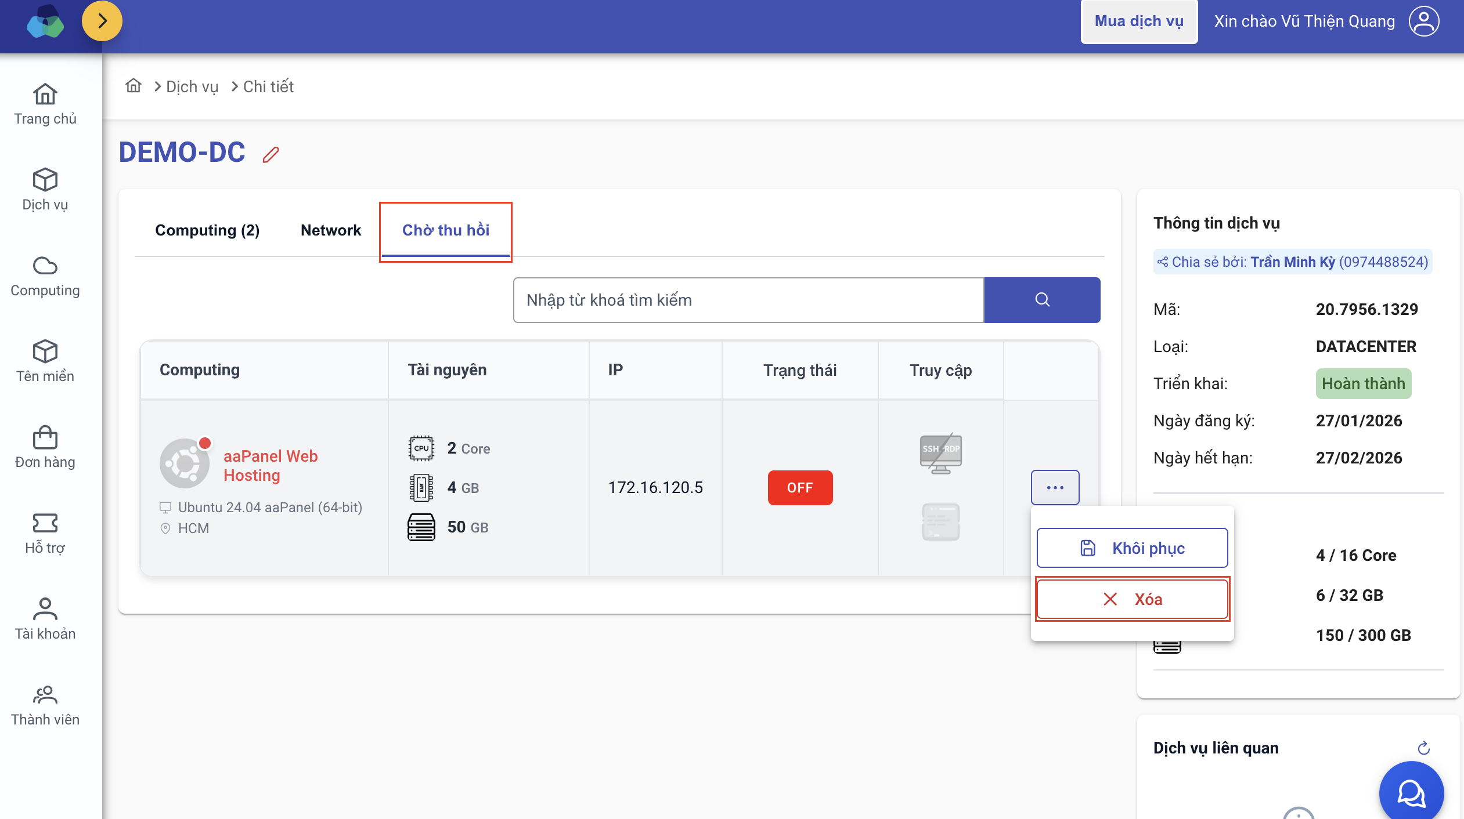Open the Dịch vụ sidebar item
The width and height of the screenshot is (1464, 819).
(45, 190)
